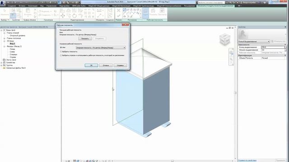Collapse the Зависимости properties group
Viewport: 289px width, 162px height.
285,45
